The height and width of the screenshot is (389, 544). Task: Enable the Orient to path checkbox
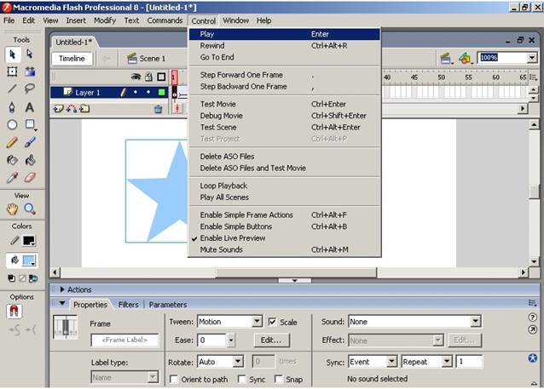point(174,379)
